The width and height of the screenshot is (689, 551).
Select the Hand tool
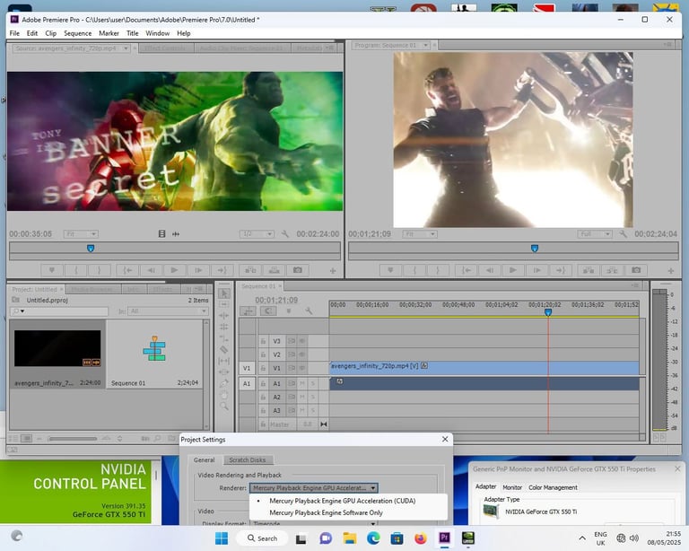224,395
